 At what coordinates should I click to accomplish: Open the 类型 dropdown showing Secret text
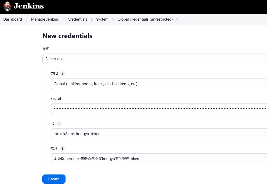155,59
